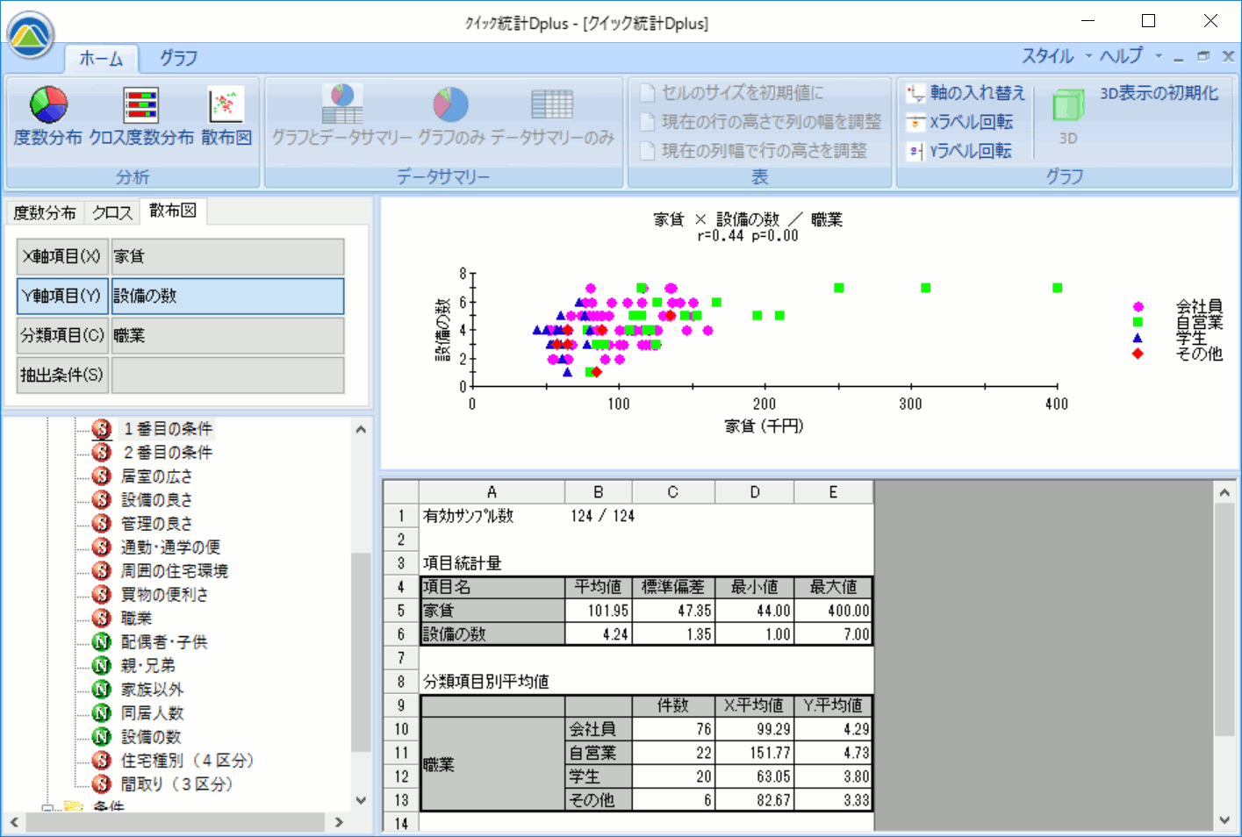
Task: Open the スタイル dropdown menu
Action: [x=1057, y=56]
